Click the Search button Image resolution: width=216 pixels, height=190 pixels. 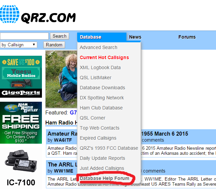pyautogui.click(x=59, y=36)
